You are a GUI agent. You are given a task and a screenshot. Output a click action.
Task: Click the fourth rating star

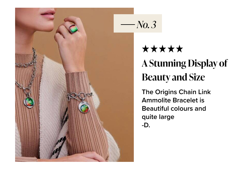171,49
